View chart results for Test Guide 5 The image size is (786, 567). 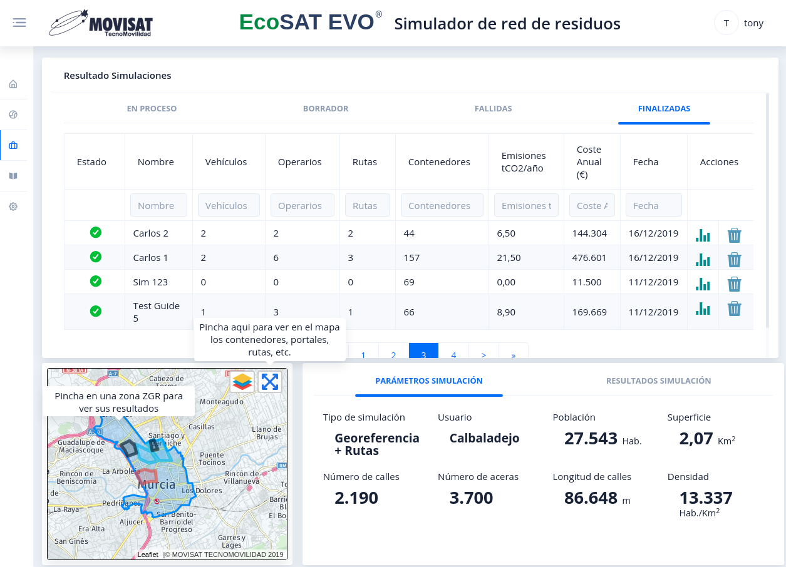point(703,309)
